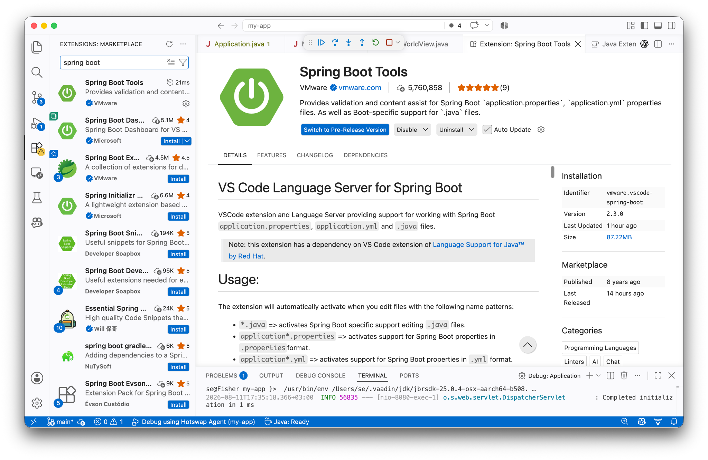Open the debug toolbar session dropdown
The image size is (708, 460).
click(398, 42)
